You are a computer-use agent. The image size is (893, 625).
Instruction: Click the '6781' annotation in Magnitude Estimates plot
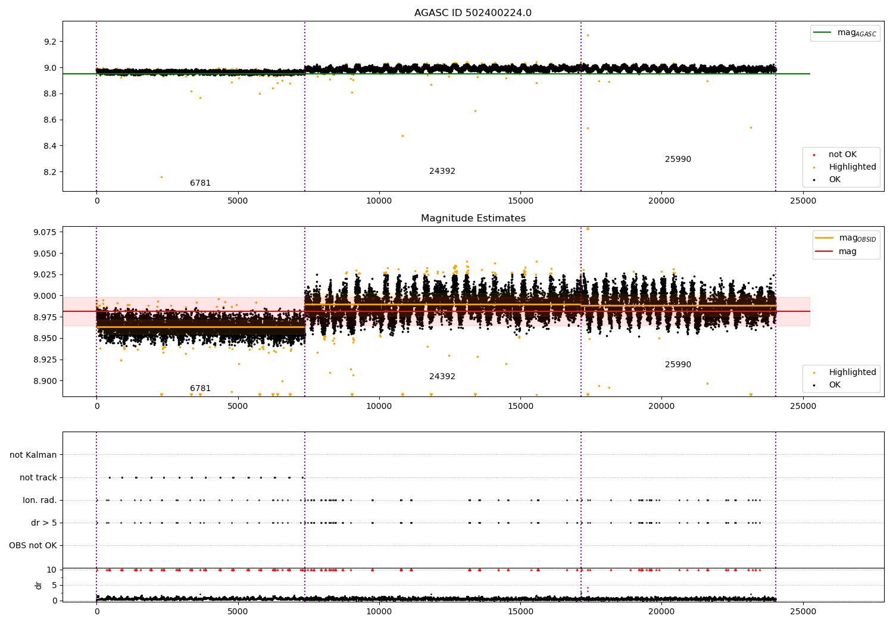[x=200, y=389]
